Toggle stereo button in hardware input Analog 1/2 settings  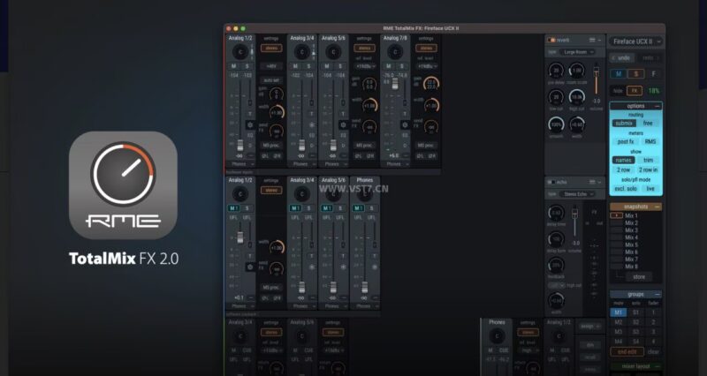(x=271, y=49)
